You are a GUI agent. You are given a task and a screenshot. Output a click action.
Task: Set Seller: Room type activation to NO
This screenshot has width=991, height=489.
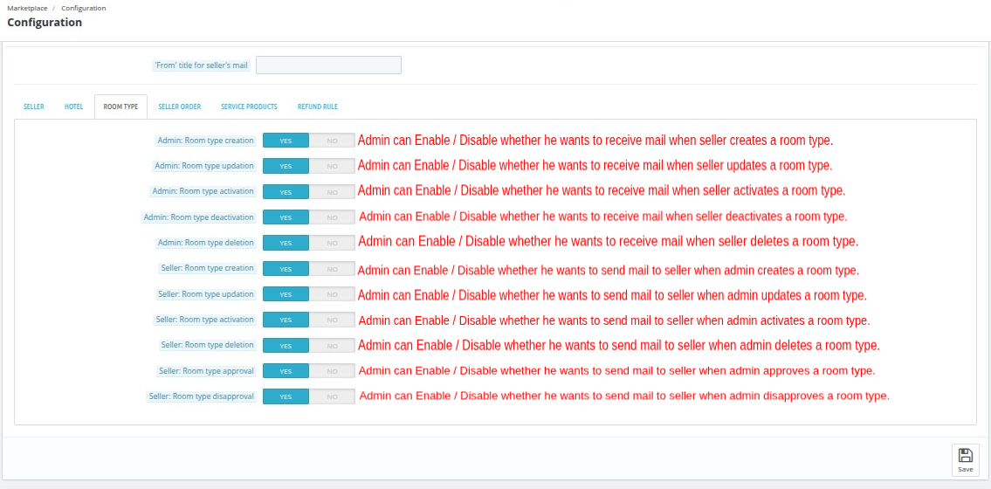click(332, 320)
